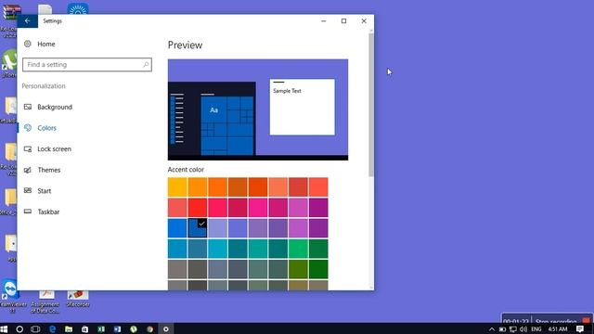Screen dimensions: 594x334
Task: Show hidden system tray icons
Action: point(491,329)
